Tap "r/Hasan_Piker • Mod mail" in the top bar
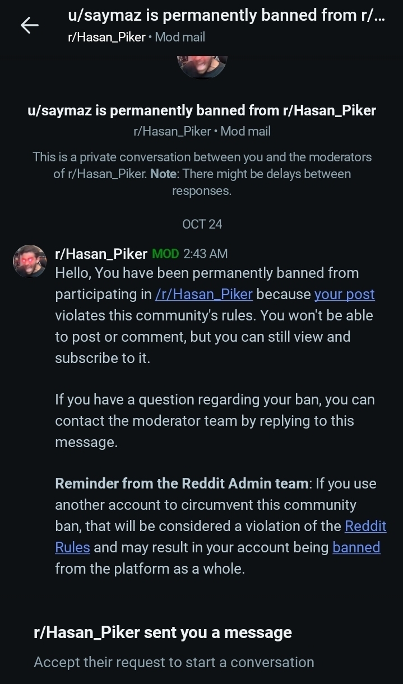This screenshot has height=684, width=403. [136, 37]
